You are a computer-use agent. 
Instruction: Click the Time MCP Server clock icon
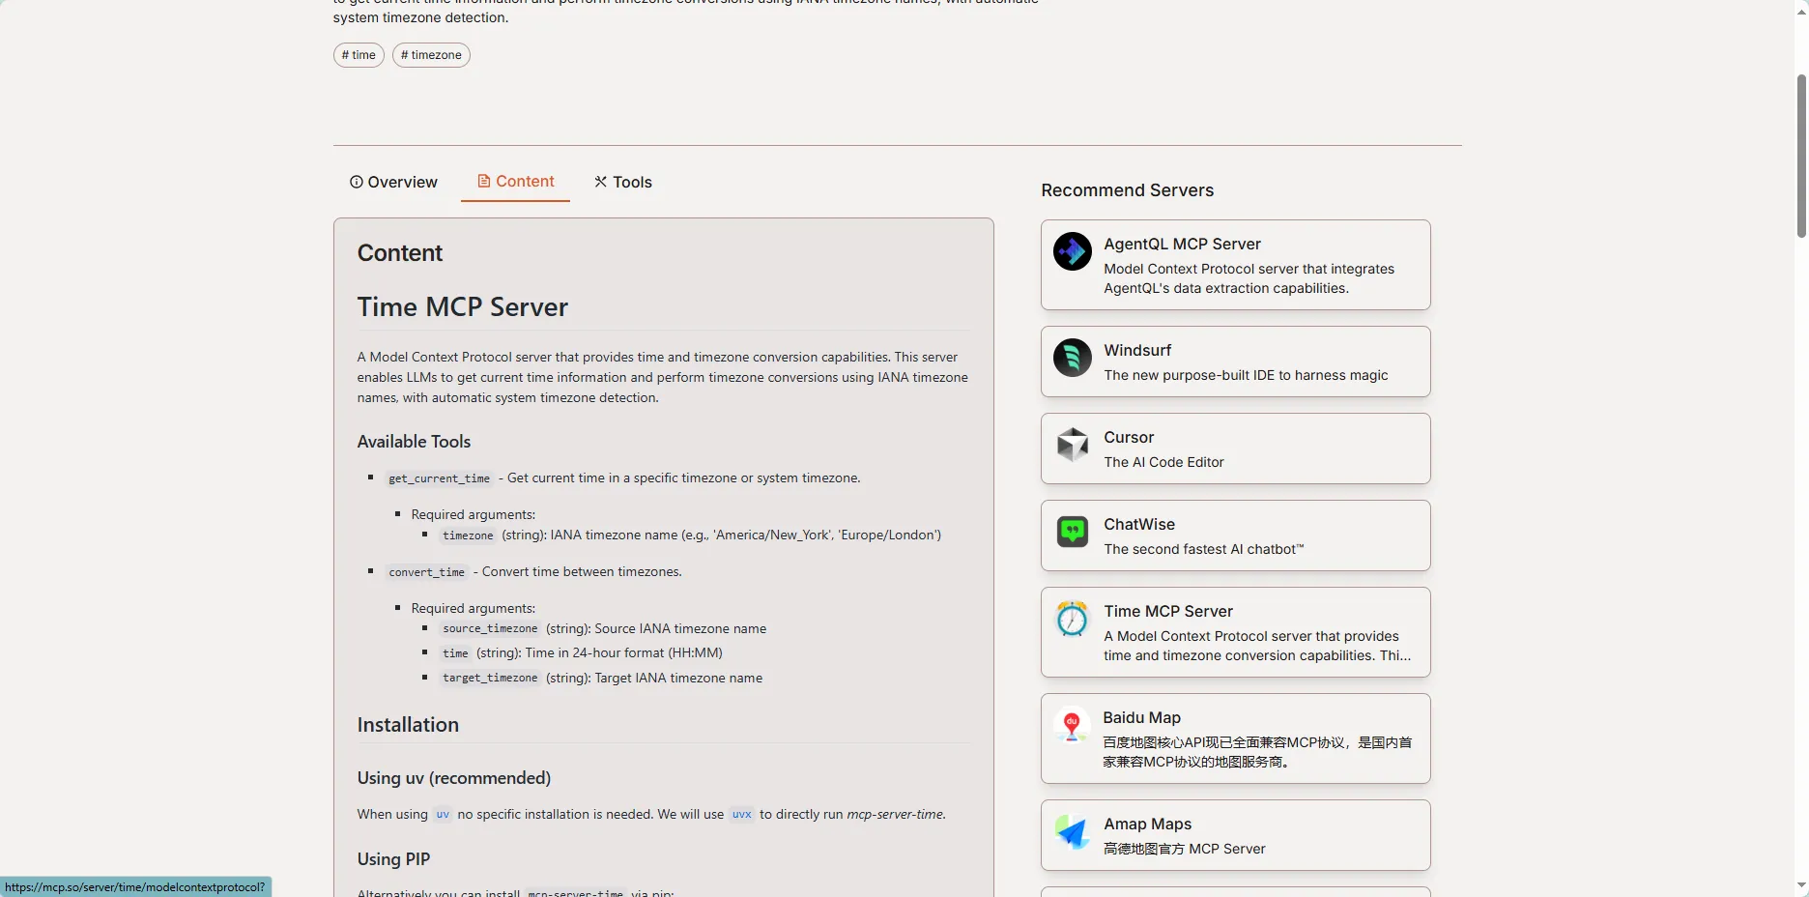(x=1072, y=619)
